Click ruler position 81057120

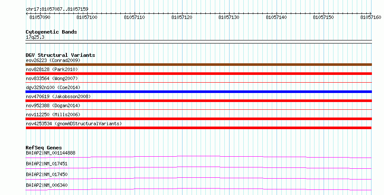(182, 17)
